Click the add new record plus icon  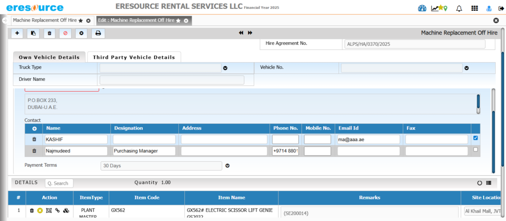click(x=18, y=33)
